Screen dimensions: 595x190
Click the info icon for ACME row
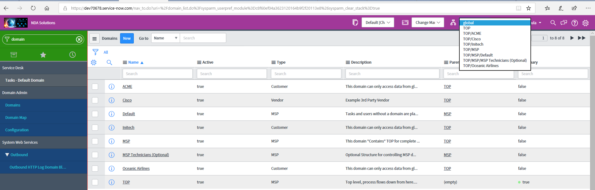[111, 87]
